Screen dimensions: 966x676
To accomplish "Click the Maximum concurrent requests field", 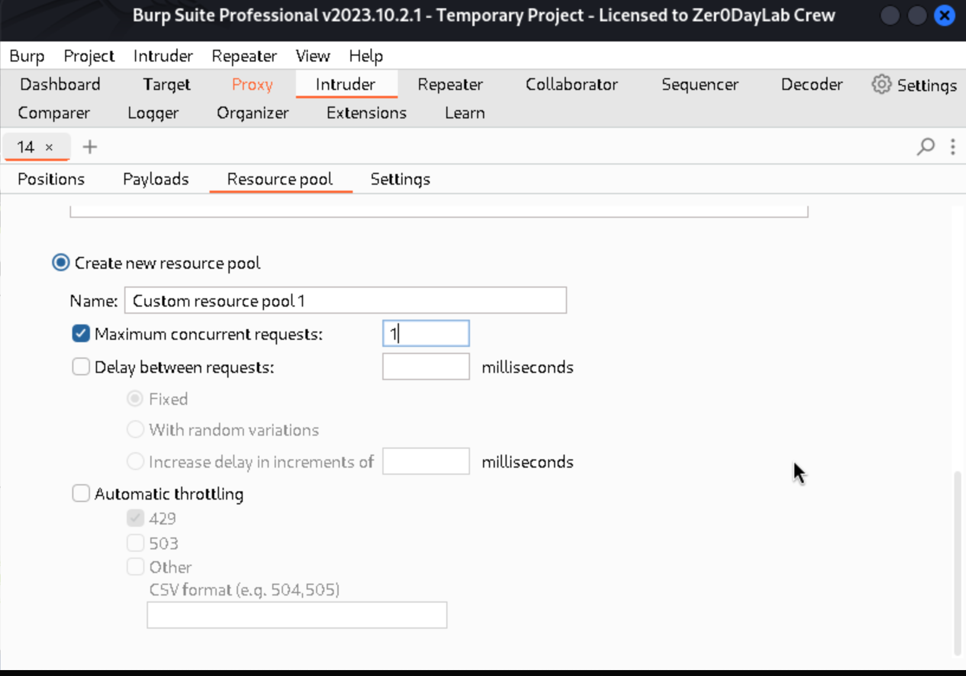I will coord(426,334).
